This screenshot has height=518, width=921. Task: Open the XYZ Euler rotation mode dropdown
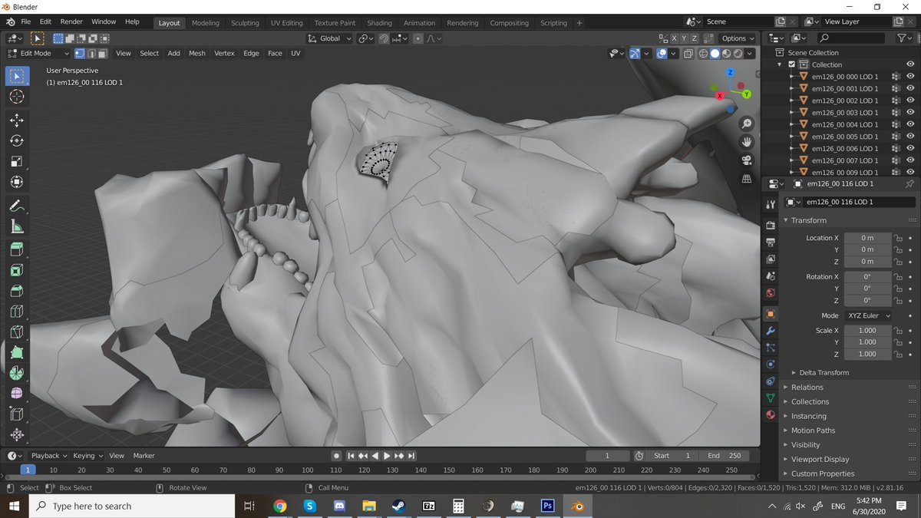(x=868, y=315)
